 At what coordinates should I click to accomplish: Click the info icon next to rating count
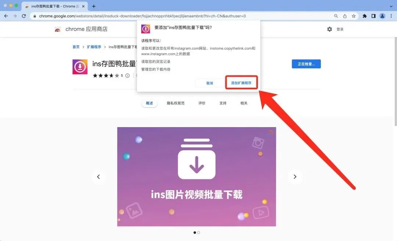(127, 75)
